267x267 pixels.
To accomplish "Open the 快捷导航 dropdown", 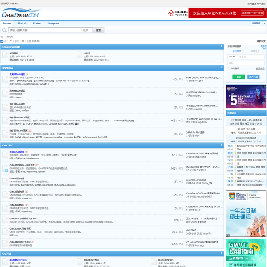I will (x=257, y=23).
